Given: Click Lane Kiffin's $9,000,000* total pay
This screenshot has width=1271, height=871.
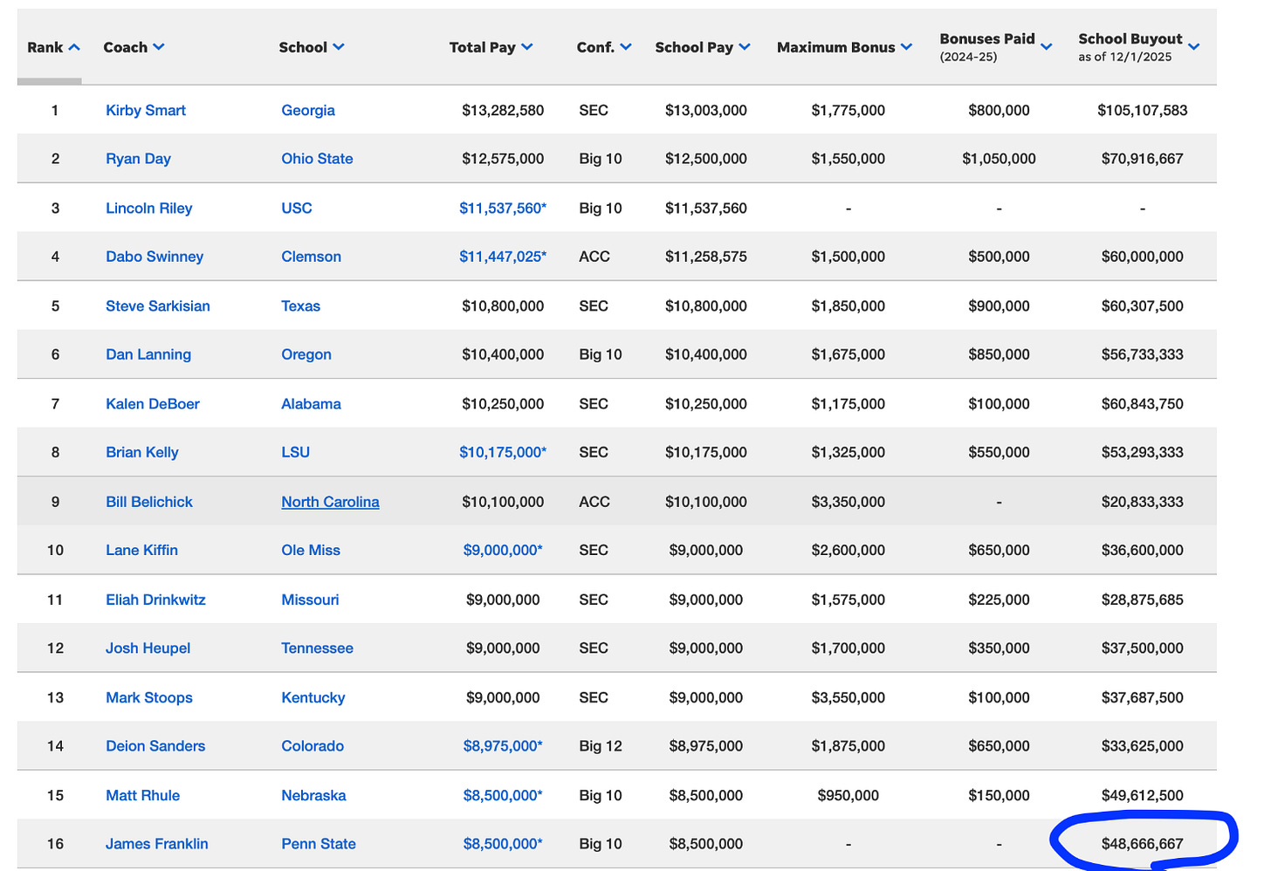Looking at the screenshot, I should 503,550.
